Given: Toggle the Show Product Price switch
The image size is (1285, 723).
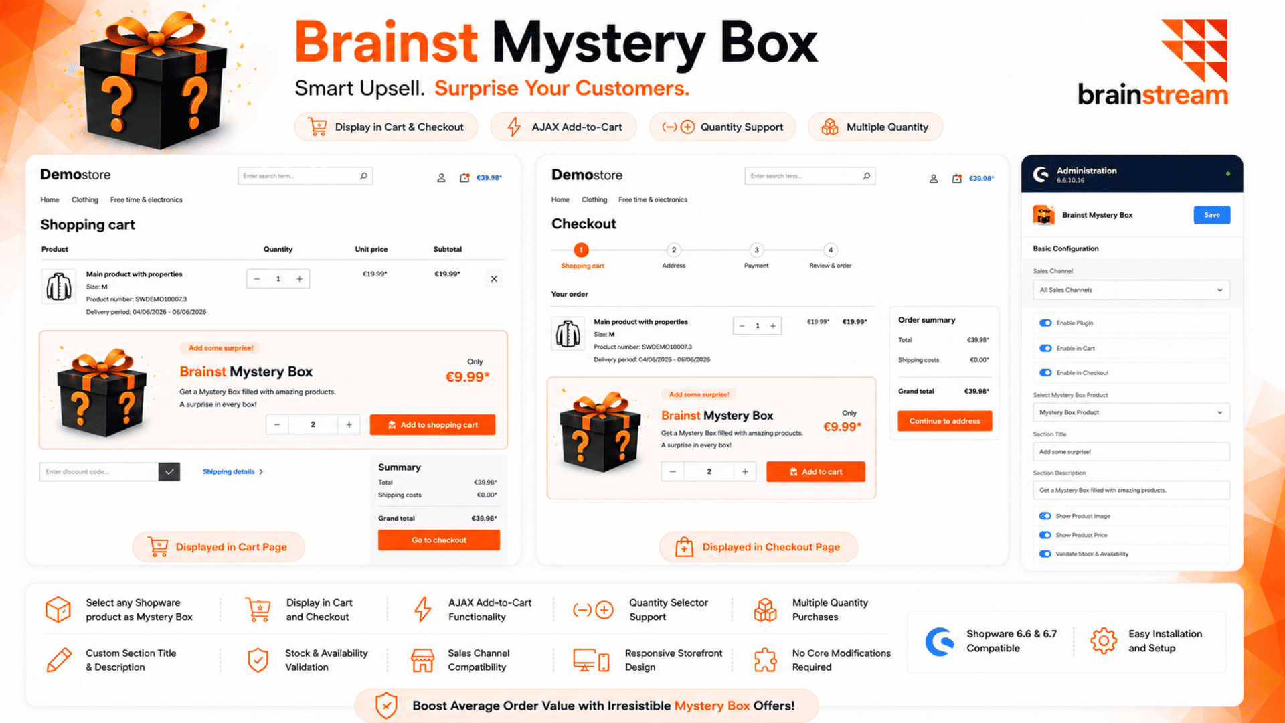Looking at the screenshot, I should click(x=1045, y=535).
